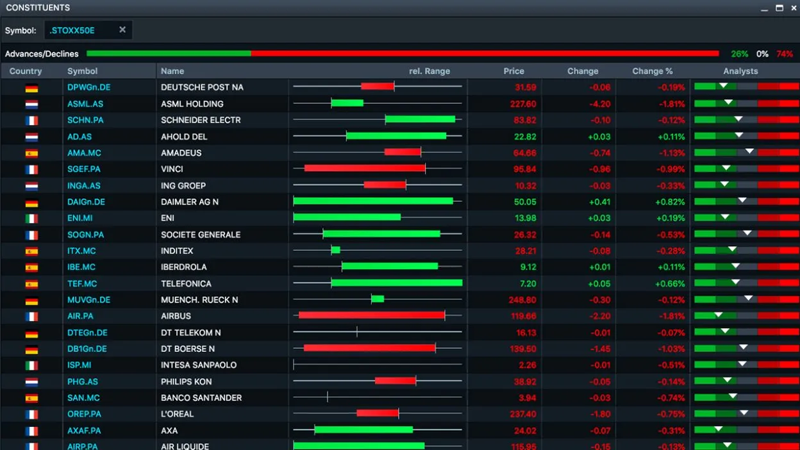Sort by the Symbol column header
The image size is (800, 450).
tap(83, 71)
